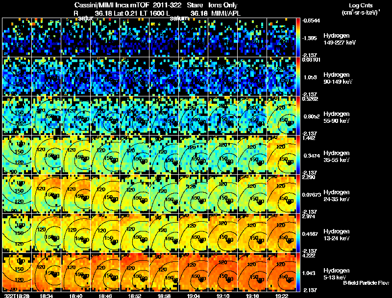Click the color bar beside Hydrogen 35-55 keV

[x=298, y=155]
